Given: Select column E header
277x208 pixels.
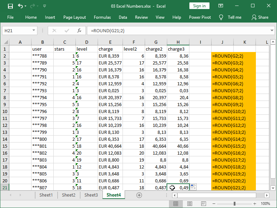Looking at the screenshot, I should pos(110,42).
